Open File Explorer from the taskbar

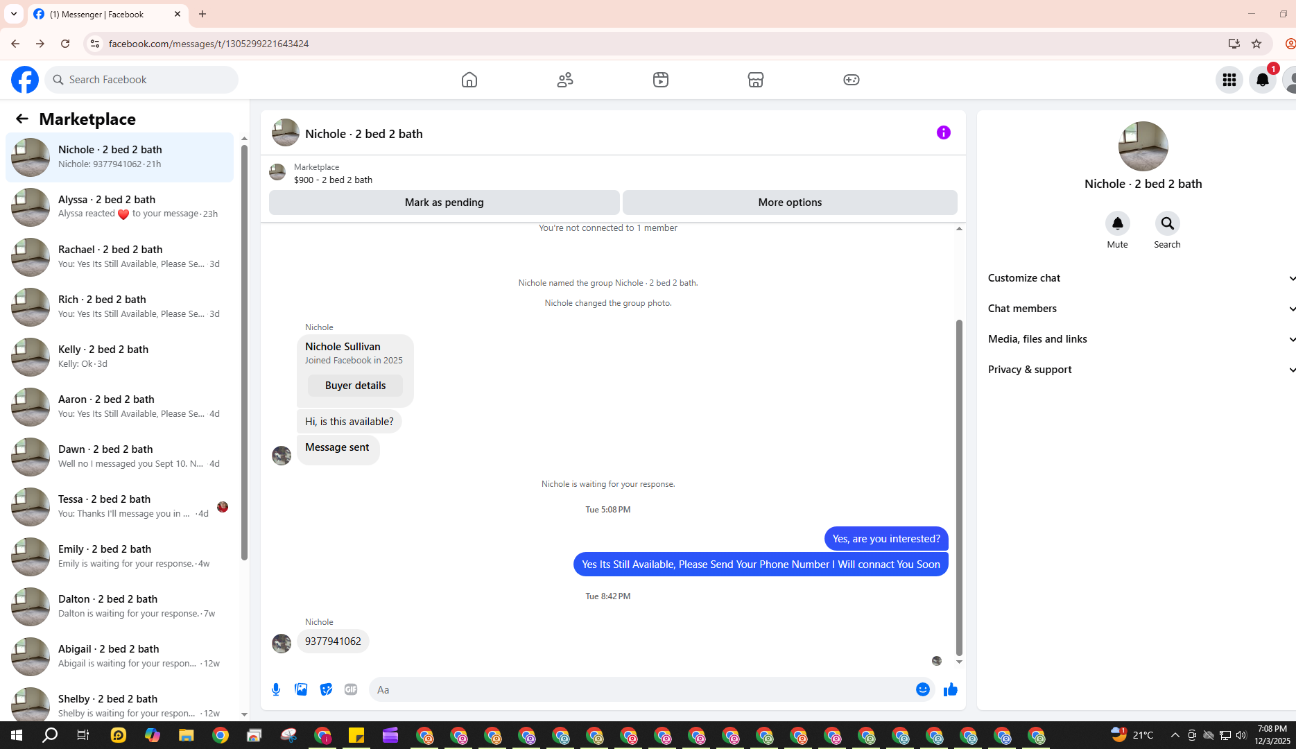coord(186,735)
